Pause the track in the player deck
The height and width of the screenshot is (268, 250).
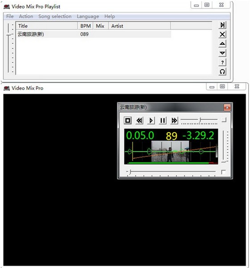(162, 121)
